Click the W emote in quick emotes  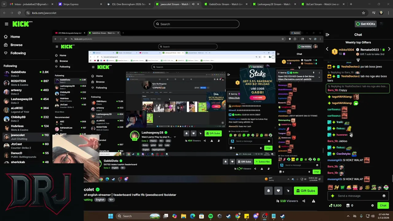(343, 187)
